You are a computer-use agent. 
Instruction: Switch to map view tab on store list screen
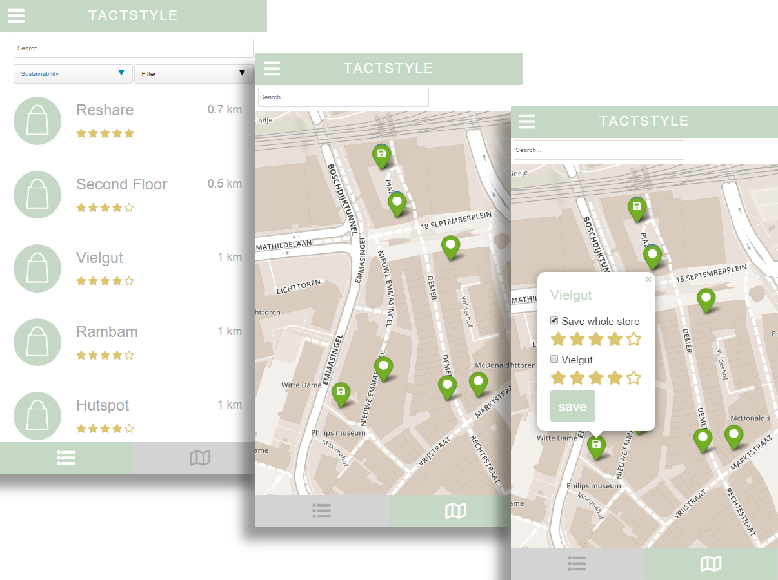[x=199, y=458]
